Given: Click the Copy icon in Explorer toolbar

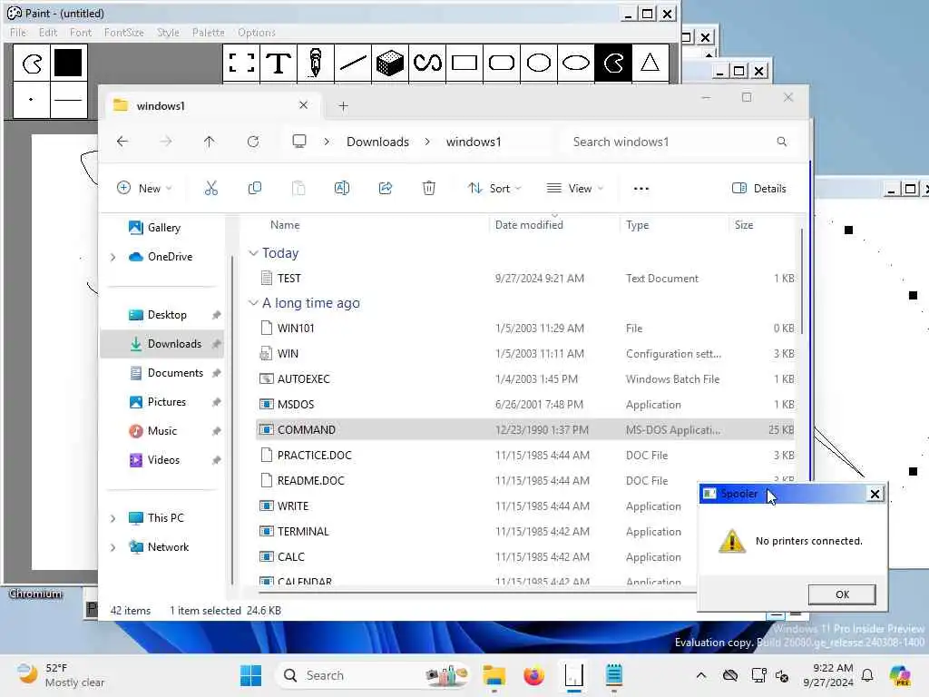Looking at the screenshot, I should tap(255, 189).
